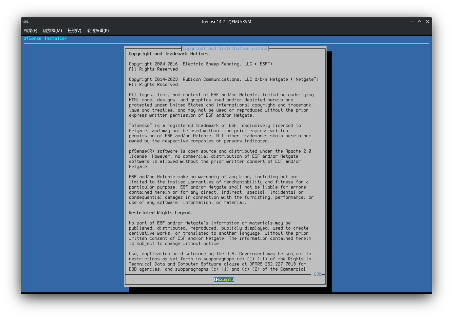This screenshot has width=453, height=319.
Task: Open the 發送按鍵(K) menu
Action: pyautogui.click(x=98, y=31)
